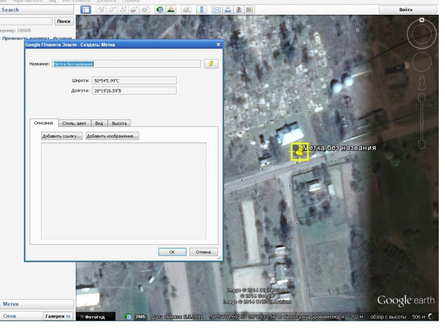Image resolution: width=445 pixels, height=334 pixels.
Task: Click the yellow pushpin marker on the map
Action: tap(299, 151)
